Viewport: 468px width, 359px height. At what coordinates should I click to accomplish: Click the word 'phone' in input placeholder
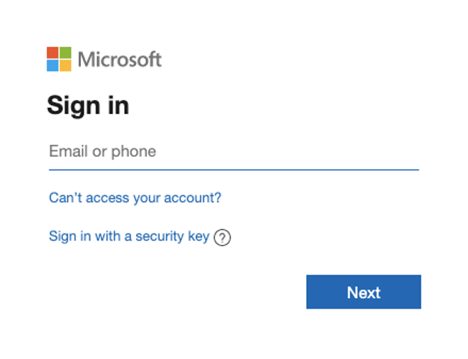click(x=134, y=152)
